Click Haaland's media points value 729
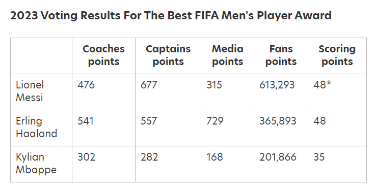This screenshot has width=375, height=187. click(215, 121)
